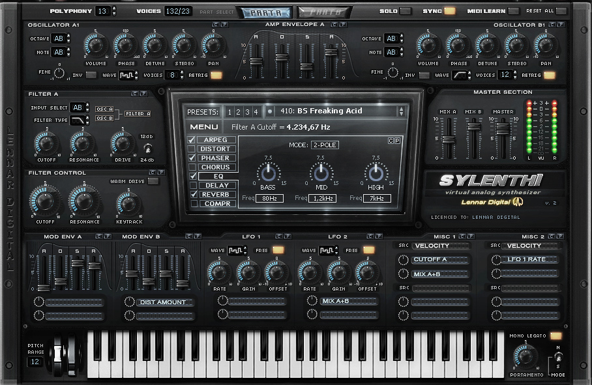The width and height of the screenshot is (592, 385).
Task: Click the EQ Bass frequency 80Hz field
Action: [269, 198]
